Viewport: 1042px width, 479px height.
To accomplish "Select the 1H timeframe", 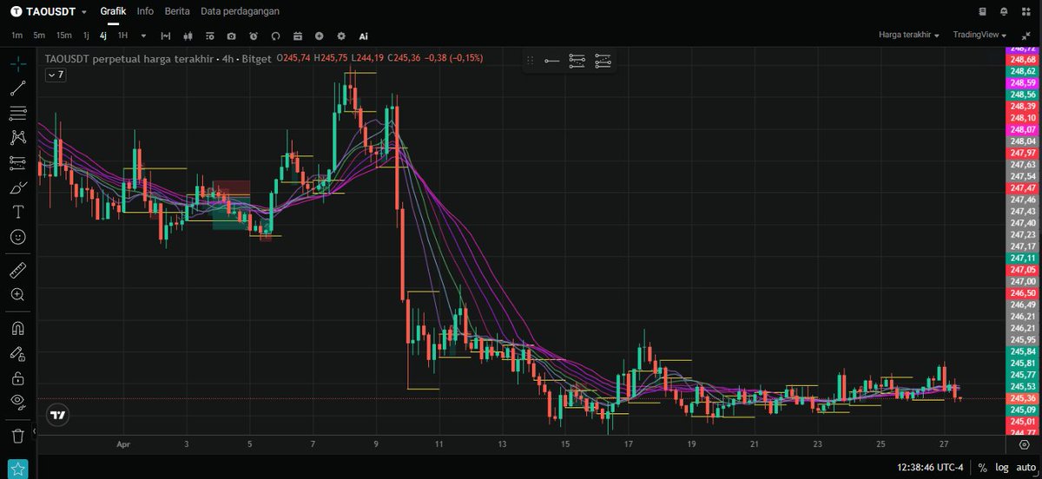I will [122, 36].
